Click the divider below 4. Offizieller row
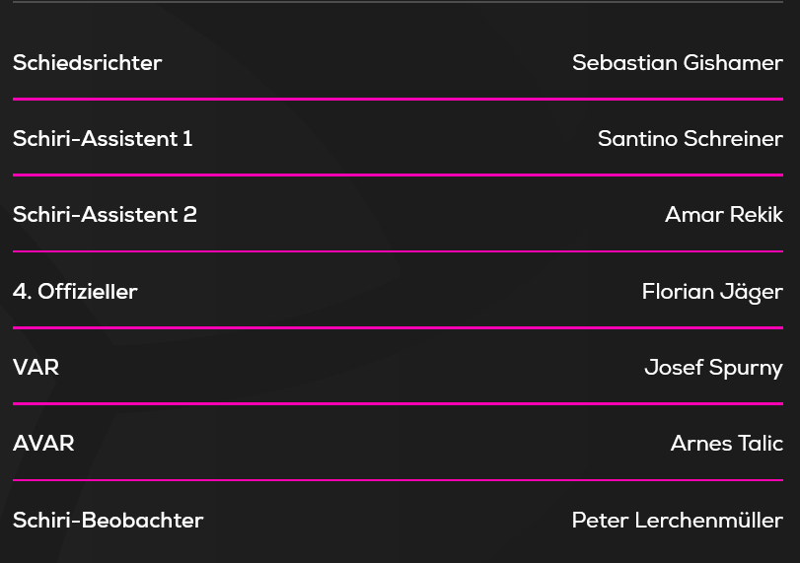800x563 pixels. click(398, 328)
